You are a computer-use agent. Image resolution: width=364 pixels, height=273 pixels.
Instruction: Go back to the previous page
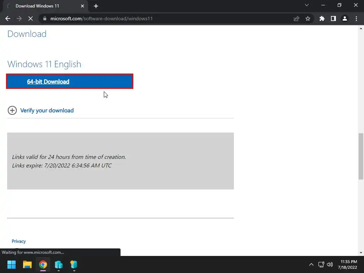coord(8,18)
